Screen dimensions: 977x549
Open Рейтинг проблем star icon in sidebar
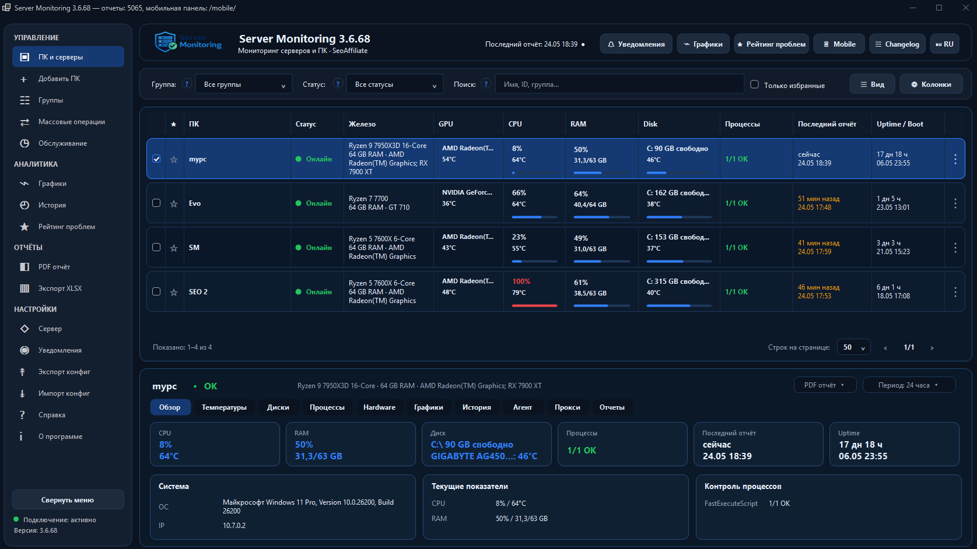tap(24, 227)
